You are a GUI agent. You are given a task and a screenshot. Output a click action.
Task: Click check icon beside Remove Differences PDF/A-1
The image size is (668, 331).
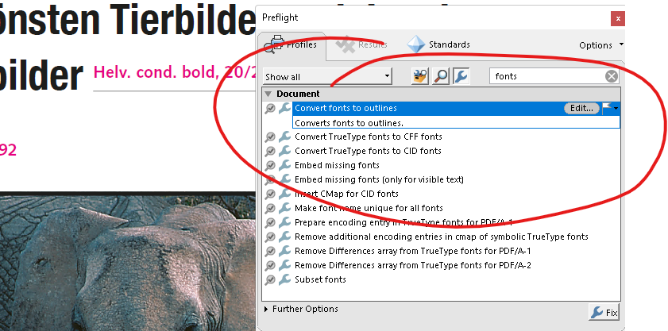(x=270, y=252)
